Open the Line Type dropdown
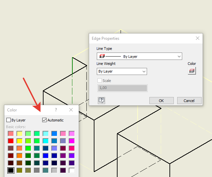This screenshot has height=177, width=212. 139,56
